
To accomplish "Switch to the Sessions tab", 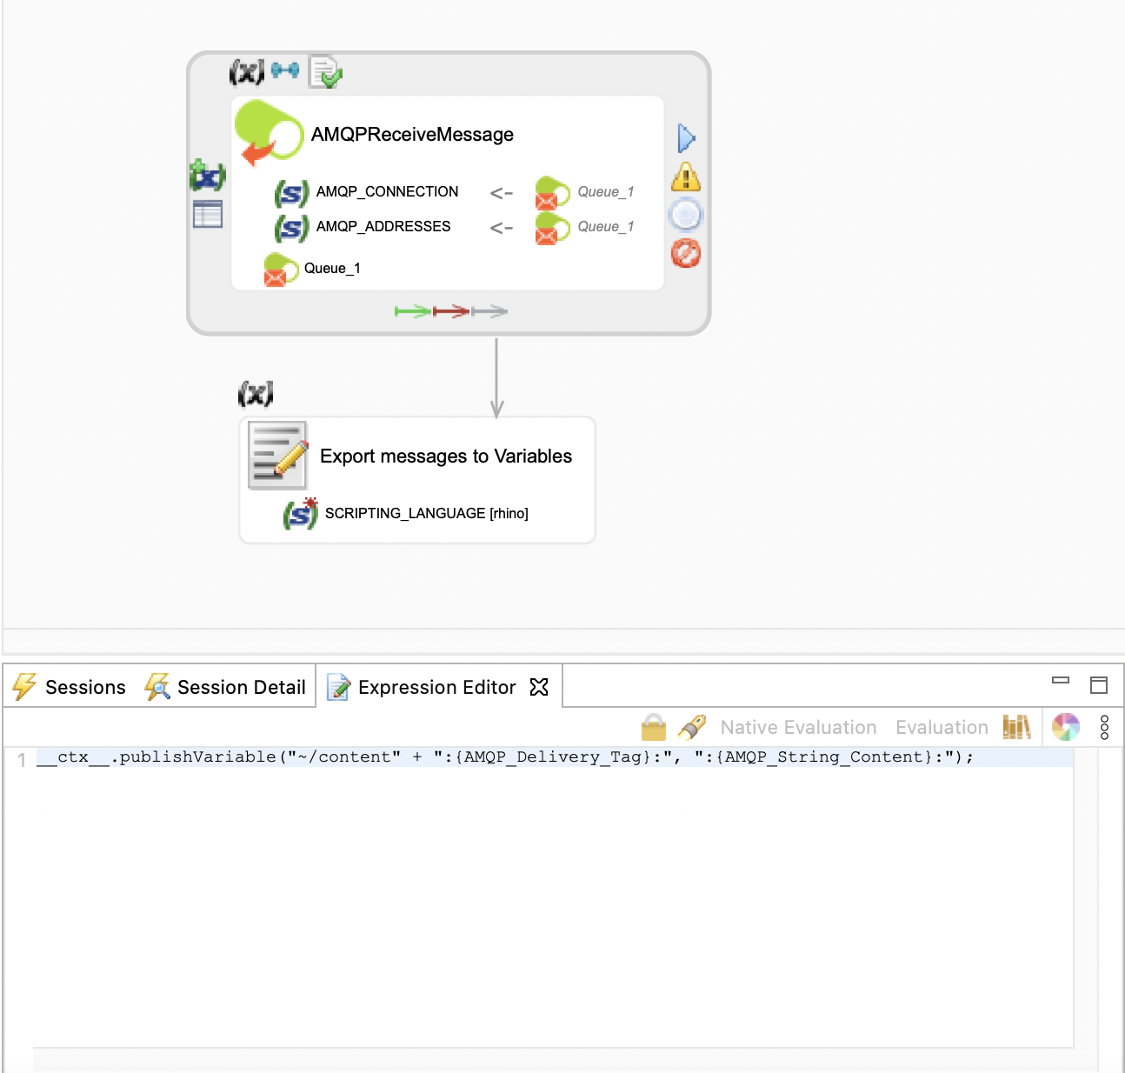I will [70, 687].
